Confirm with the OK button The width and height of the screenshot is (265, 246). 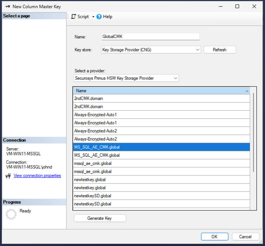[214, 236]
